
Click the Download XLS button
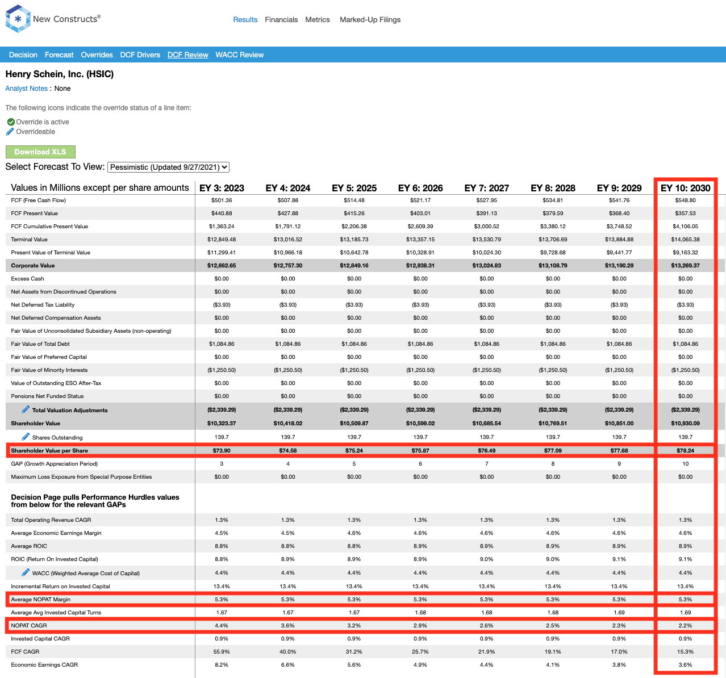[x=40, y=152]
